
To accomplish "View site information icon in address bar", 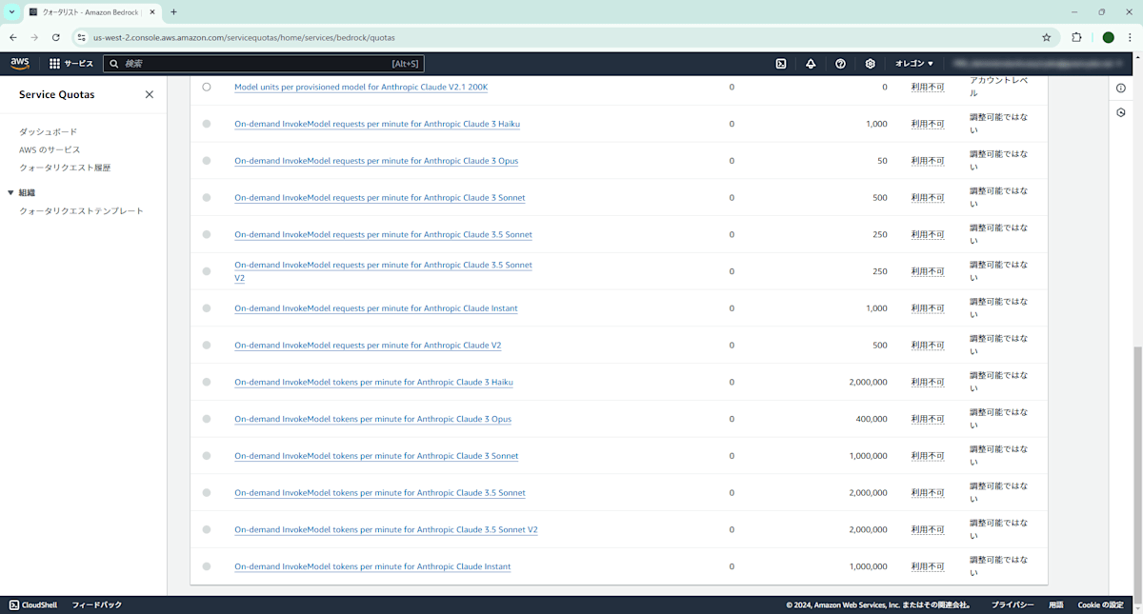I will coord(81,37).
